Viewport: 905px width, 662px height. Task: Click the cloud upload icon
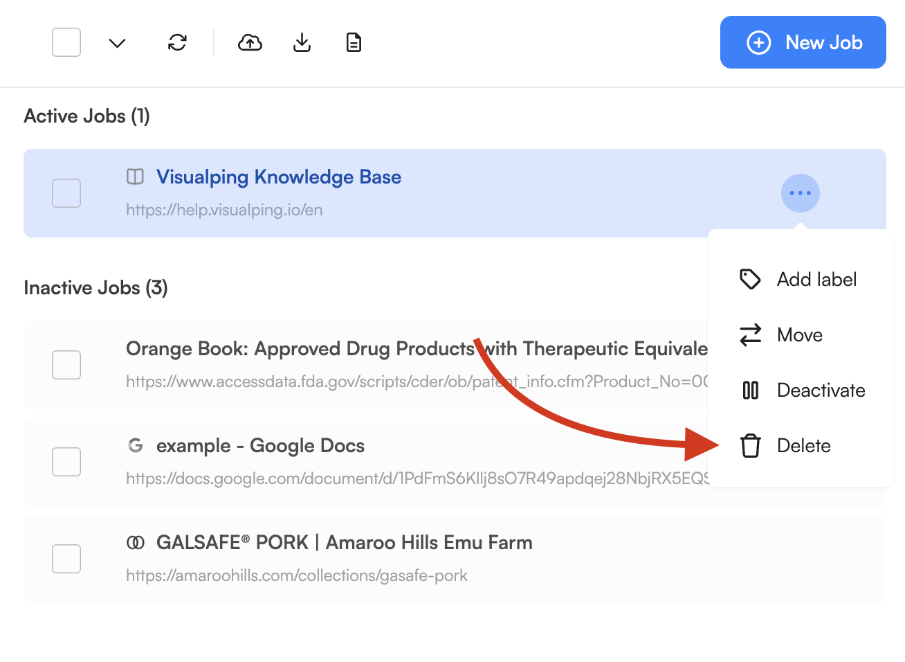click(x=250, y=43)
